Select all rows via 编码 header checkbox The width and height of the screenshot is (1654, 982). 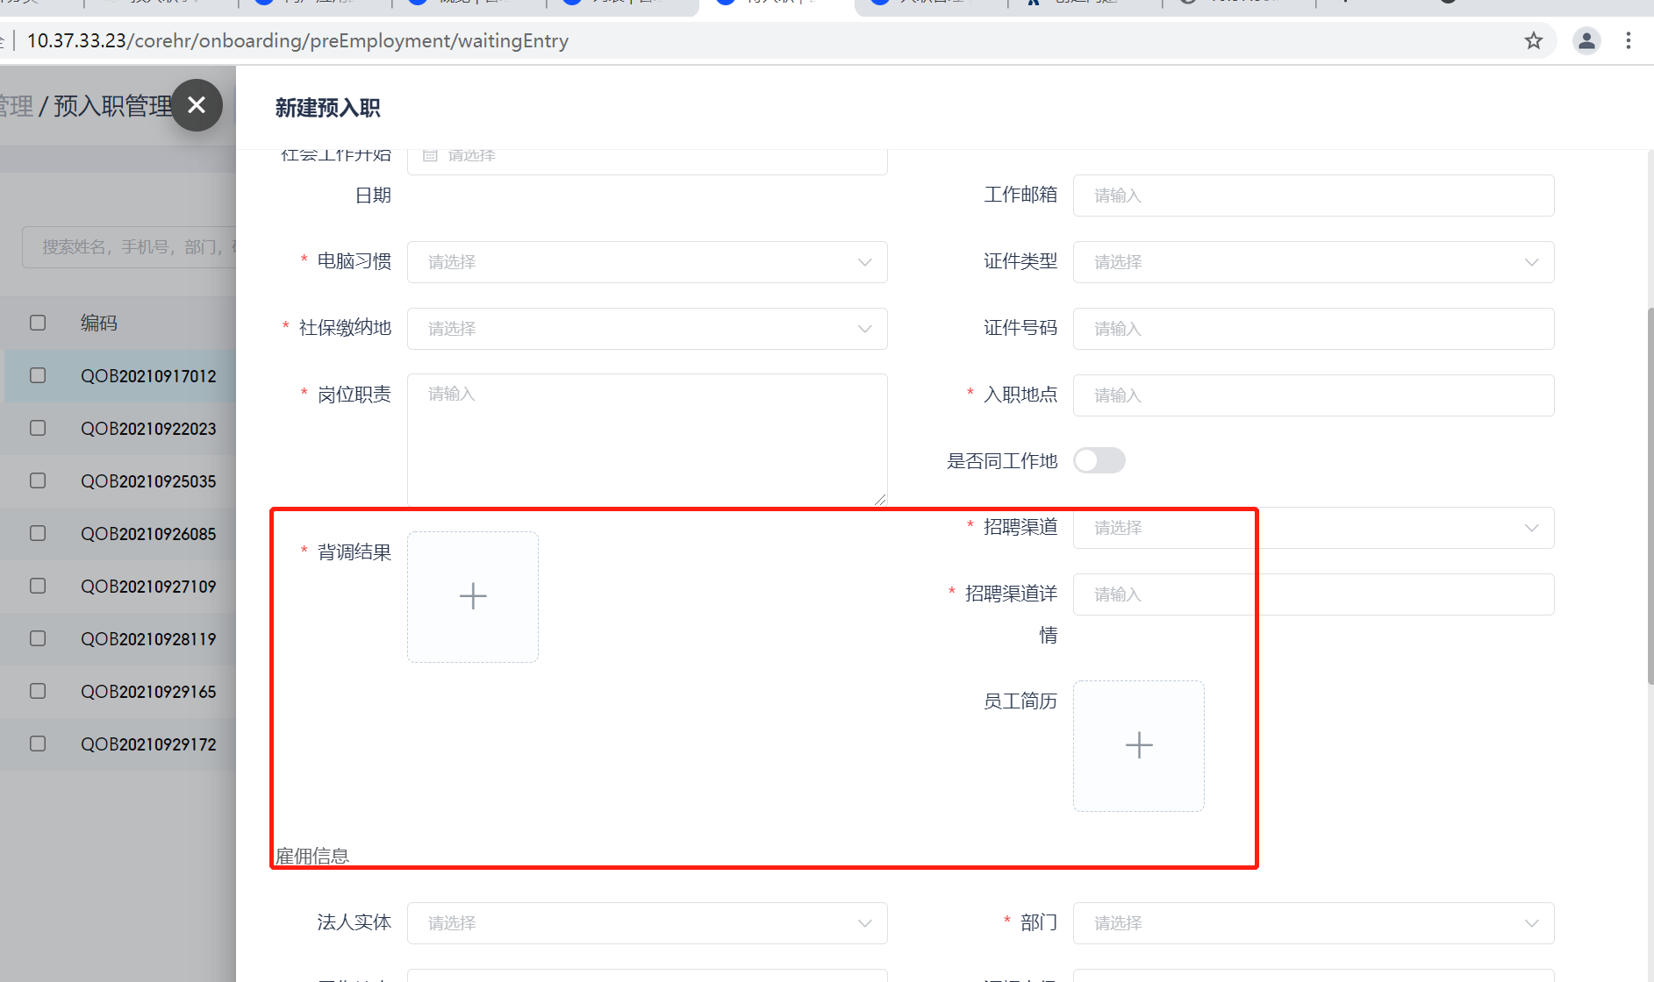pyautogui.click(x=38, y=323)
